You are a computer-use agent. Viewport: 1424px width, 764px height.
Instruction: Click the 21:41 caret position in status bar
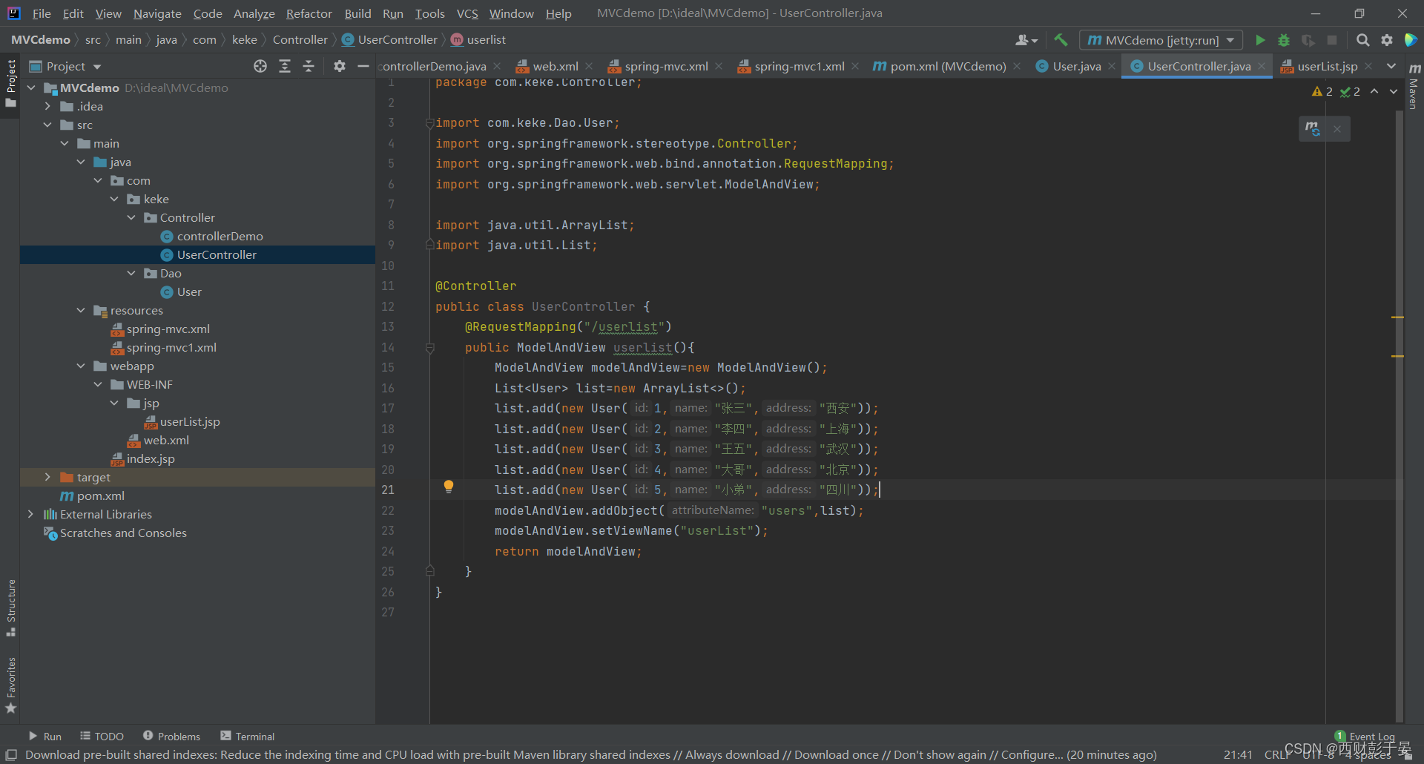coord(1238,754)
